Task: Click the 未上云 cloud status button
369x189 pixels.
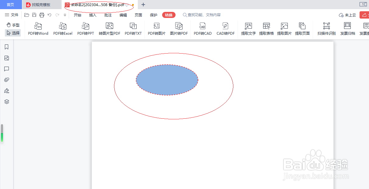Action: pos(347,15)
